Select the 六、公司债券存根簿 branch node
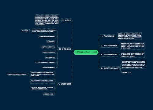 click(x=64, y=84)
